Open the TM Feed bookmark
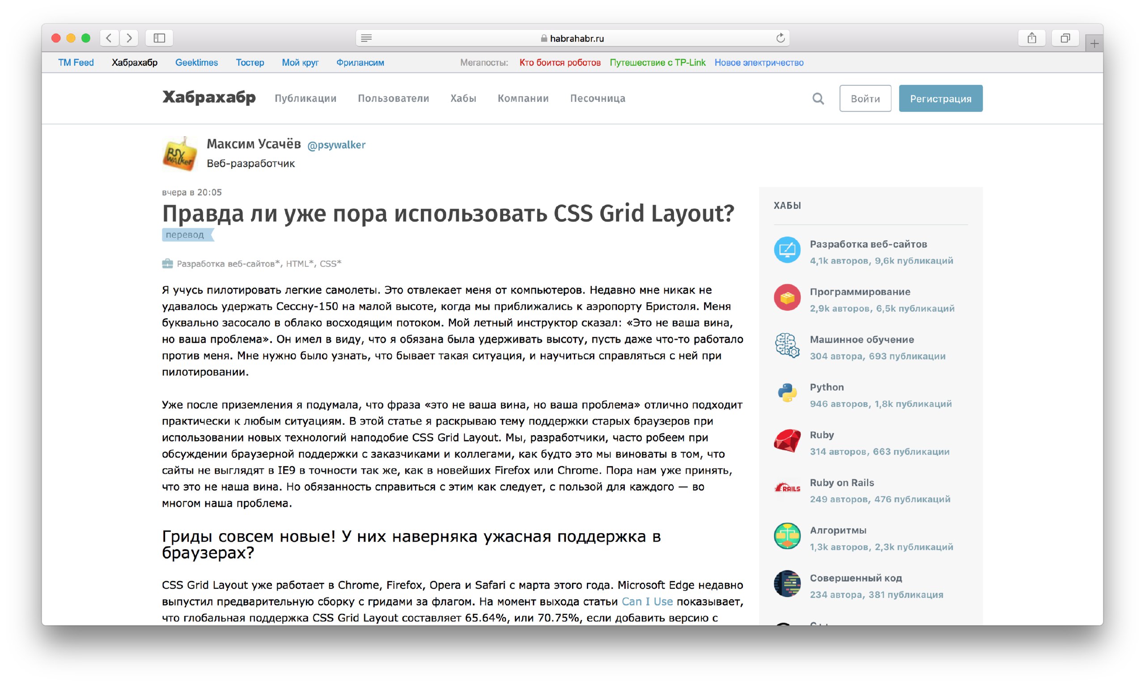This screenshot has width=1145, height=685. 76,62
